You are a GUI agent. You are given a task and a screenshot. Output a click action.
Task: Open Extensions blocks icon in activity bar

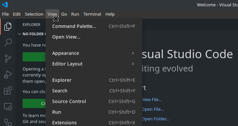point(8,90)
